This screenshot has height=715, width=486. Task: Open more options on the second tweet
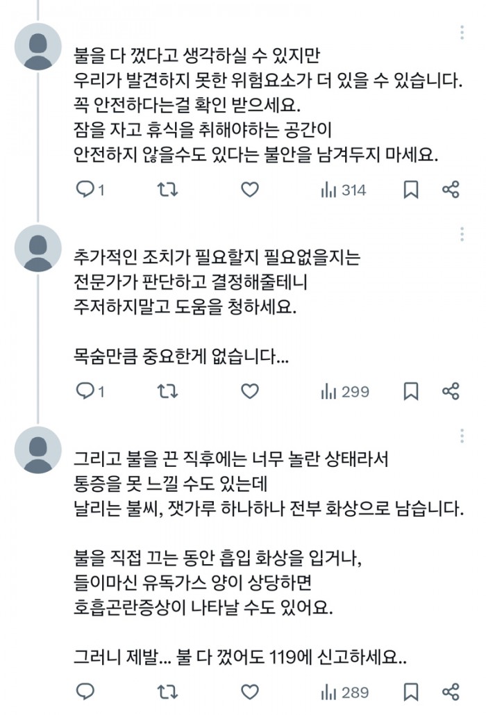coord(462,234)
